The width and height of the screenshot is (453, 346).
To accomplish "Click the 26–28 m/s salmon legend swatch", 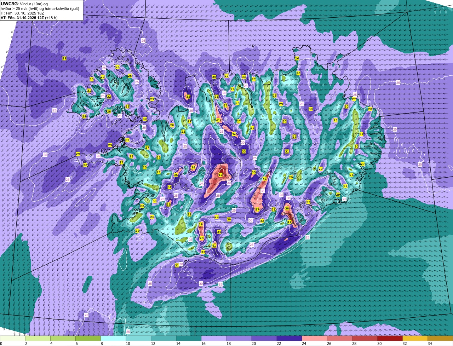I will click(339, 339).
